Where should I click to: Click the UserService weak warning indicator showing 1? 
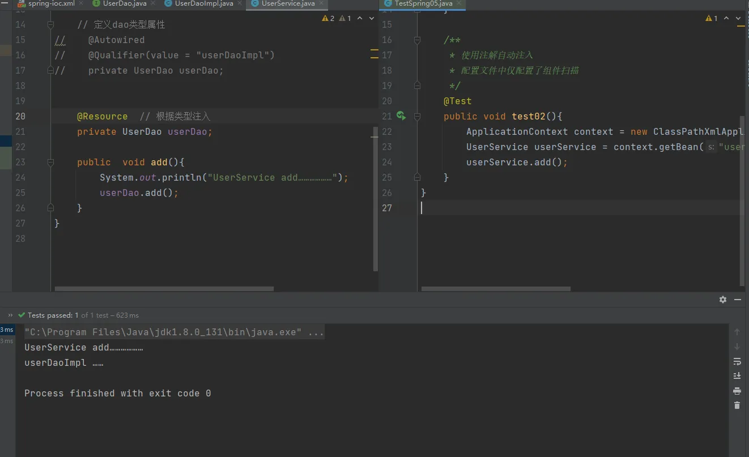(x=345, y=19)
